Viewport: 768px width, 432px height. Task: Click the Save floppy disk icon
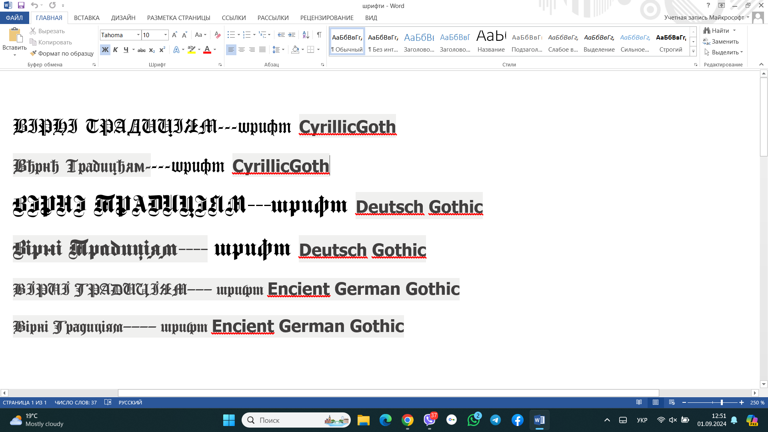pyautogui.click(x=21, y=5)
